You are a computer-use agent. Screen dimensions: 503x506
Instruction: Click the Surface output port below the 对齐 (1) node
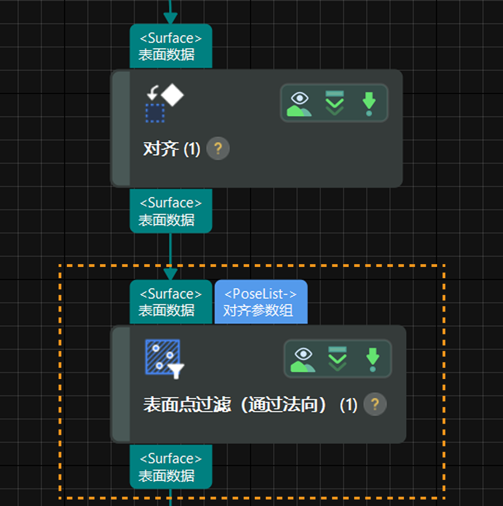point(171,211)
